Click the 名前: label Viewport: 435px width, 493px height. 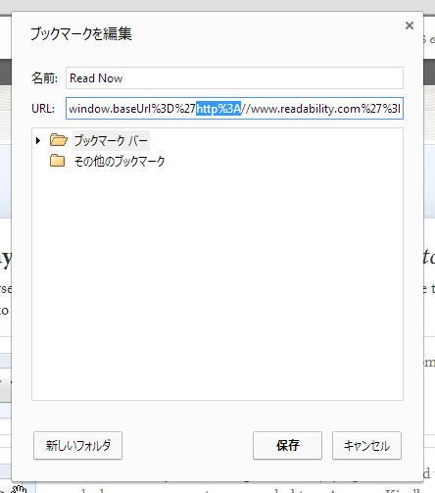tap(44, 78)
